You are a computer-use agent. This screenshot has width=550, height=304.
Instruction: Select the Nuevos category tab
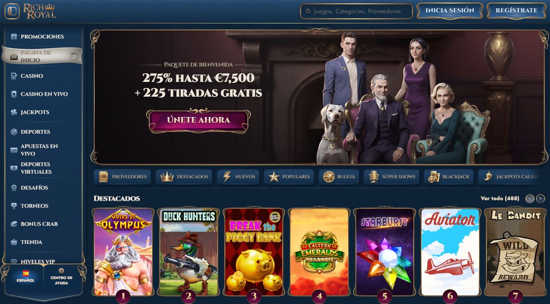click(239, 176)
